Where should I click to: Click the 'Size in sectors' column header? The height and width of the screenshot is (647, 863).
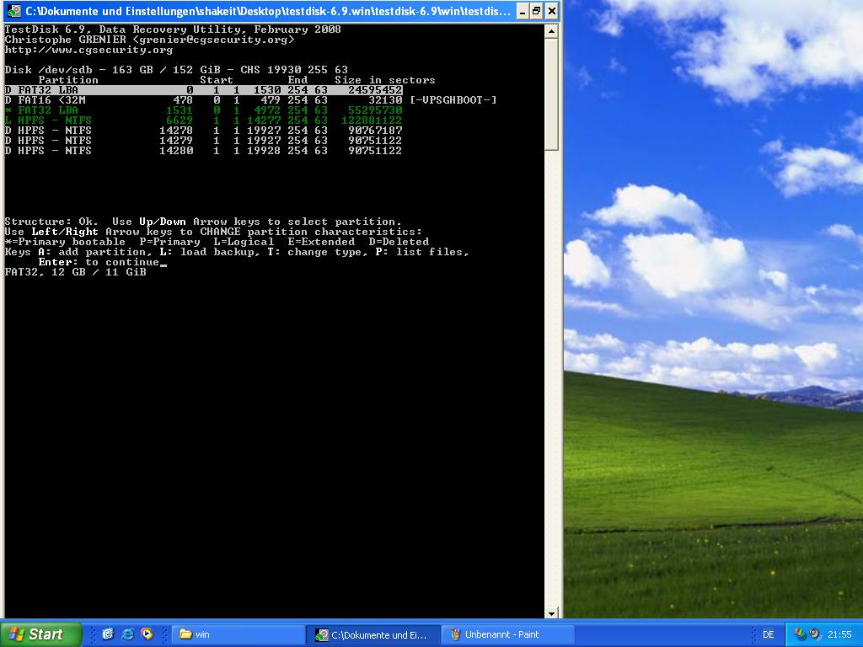pos(384,80)
